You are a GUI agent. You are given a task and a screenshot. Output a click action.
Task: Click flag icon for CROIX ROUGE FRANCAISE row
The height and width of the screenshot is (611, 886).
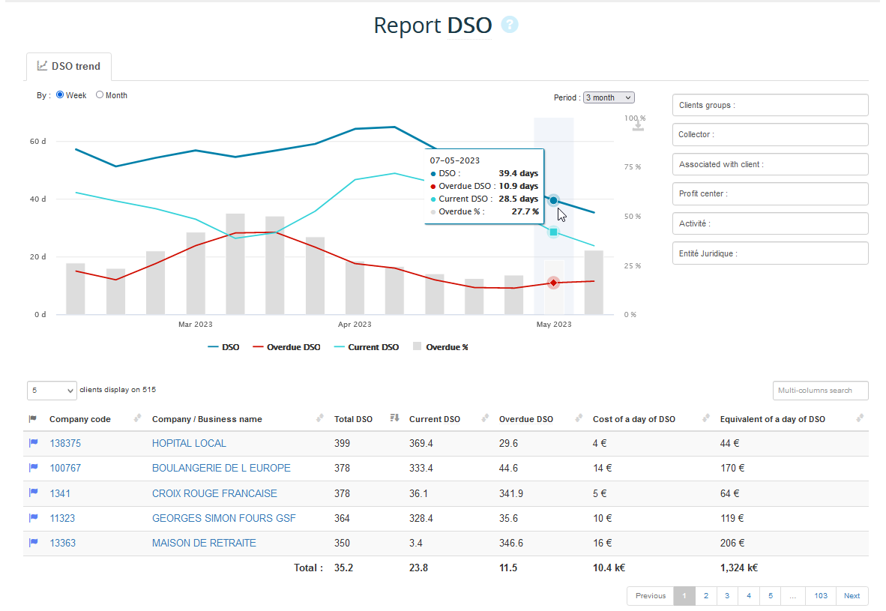click(33, 493)
